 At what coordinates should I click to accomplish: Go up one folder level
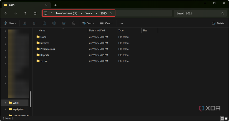25,13
